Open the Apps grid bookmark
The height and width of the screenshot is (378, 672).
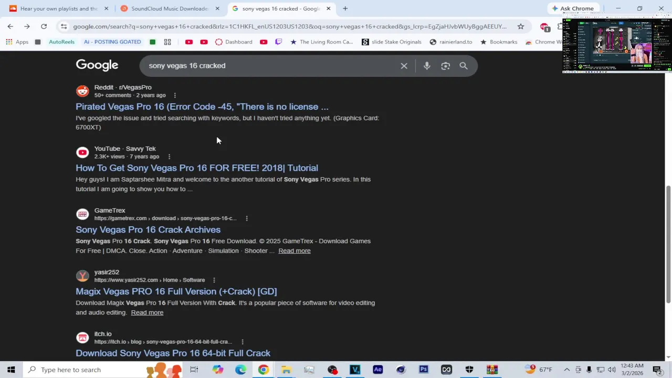(17, 42)
